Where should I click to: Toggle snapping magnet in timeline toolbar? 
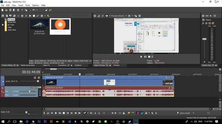tap(138, 113)
